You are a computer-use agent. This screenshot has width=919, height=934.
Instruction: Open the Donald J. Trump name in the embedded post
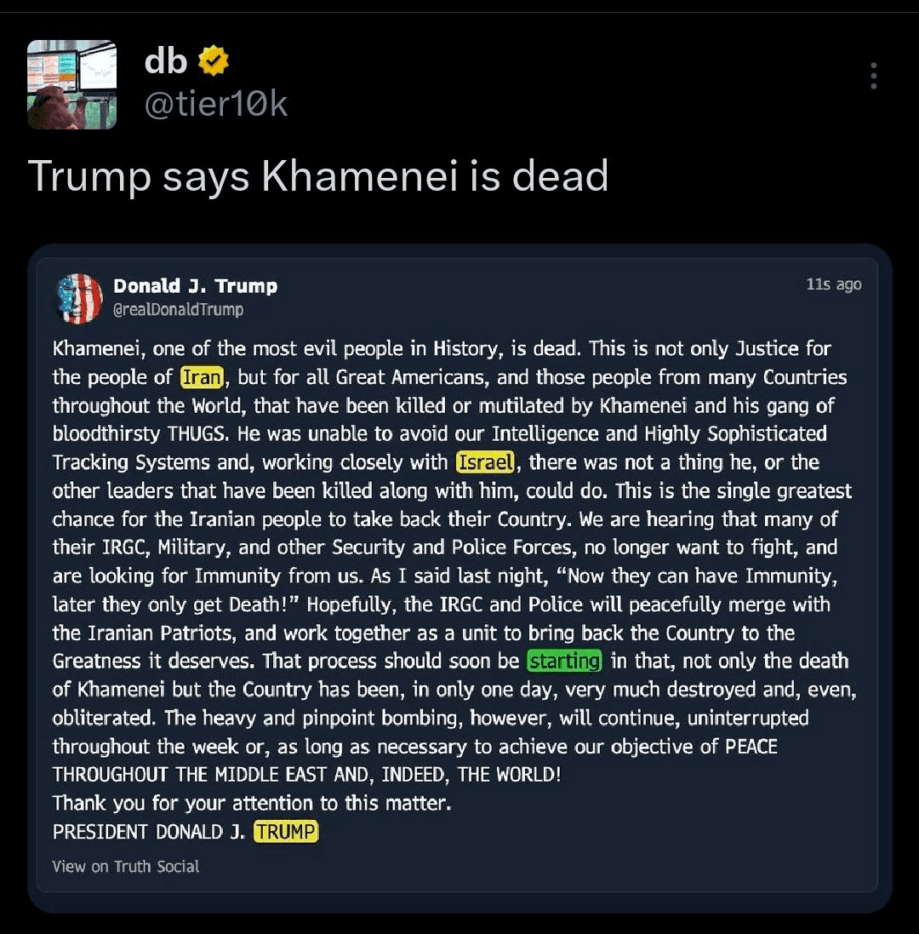195,286
